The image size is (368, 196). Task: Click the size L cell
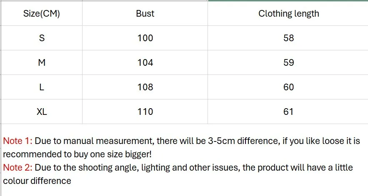42,87
